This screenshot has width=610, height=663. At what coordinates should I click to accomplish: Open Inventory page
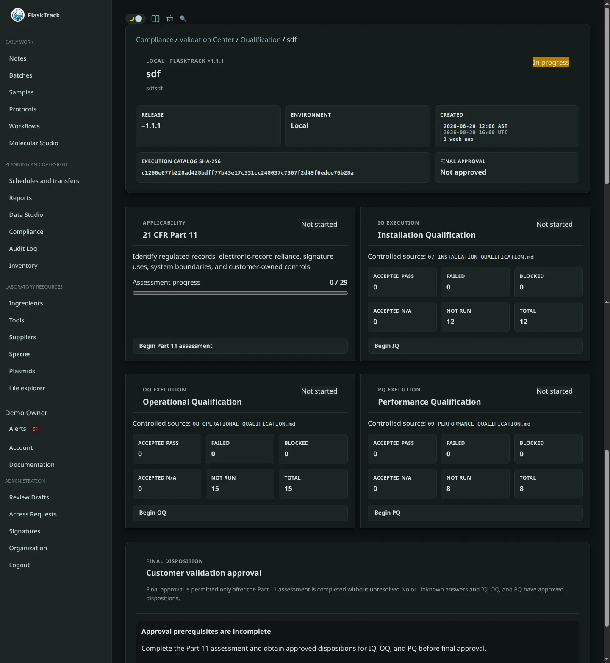click(23, 266)
